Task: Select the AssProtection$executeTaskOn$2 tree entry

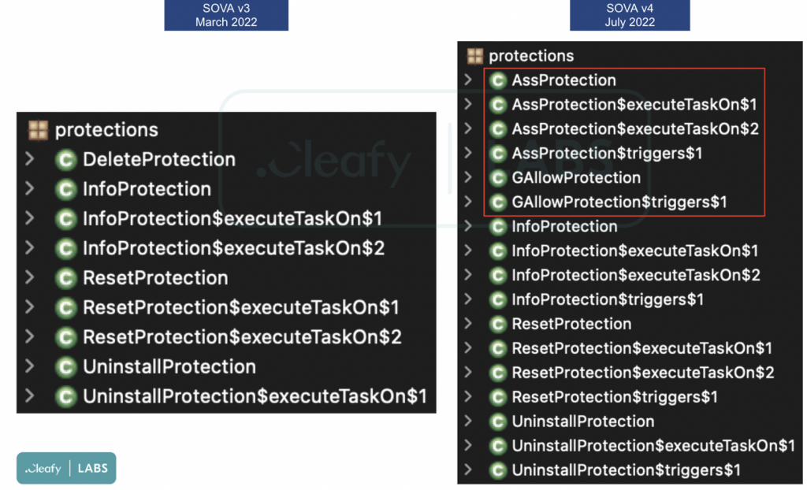Action: (599, 128)
